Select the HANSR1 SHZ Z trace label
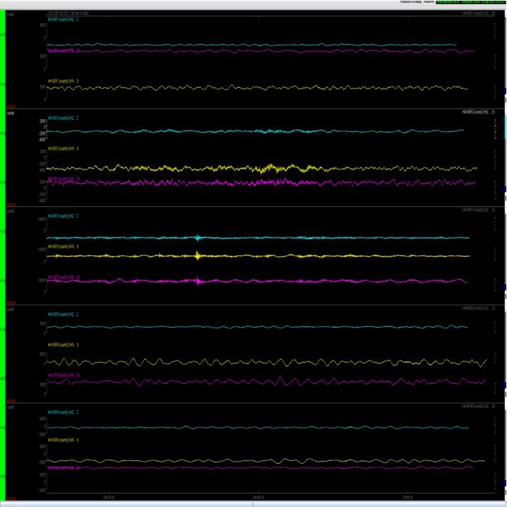507x507 pixels. pyautogui.click(x=63, y=19)
